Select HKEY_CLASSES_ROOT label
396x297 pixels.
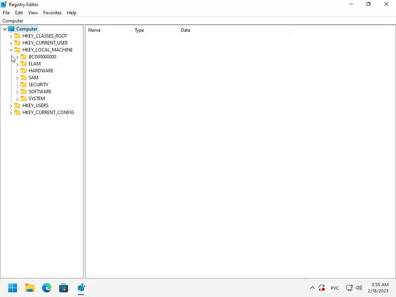coord(45,36)
